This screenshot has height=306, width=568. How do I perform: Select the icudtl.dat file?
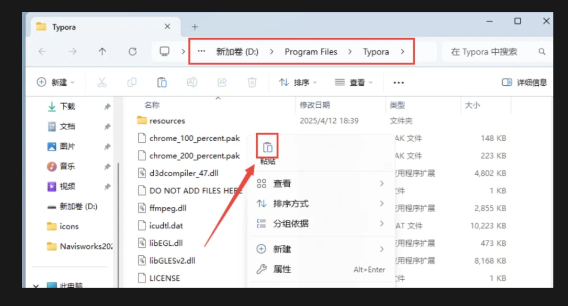click(x=166, y=225)
